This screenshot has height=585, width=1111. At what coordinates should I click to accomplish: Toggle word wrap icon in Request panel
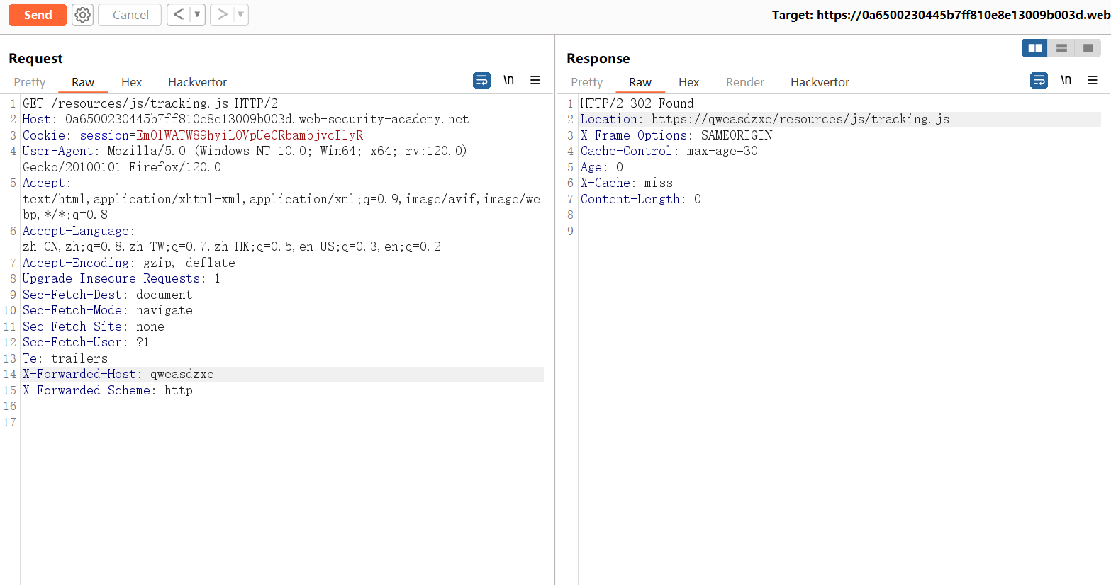click(481, 81)
